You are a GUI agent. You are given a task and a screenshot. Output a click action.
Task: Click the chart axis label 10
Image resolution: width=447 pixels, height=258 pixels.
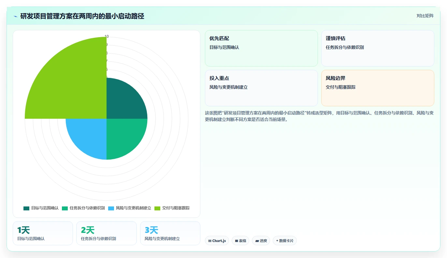[x=107, y=37]
